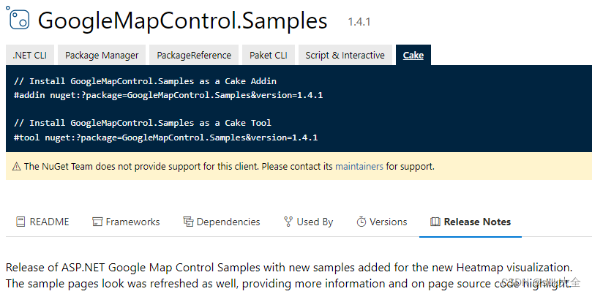This screenshot has height=294, width=592.
Task: Select the Cake install tab
Action: tap(413, 55)
